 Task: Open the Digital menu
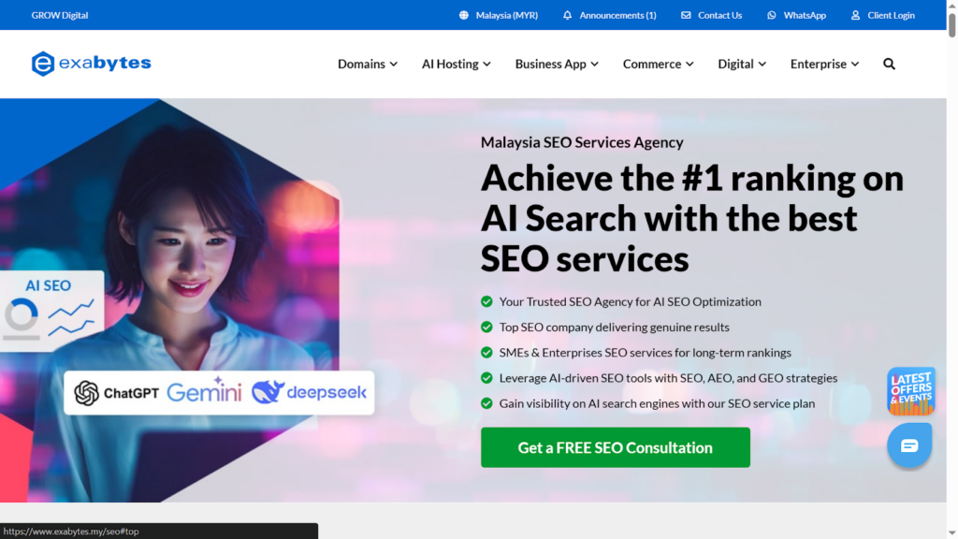[x=741, y=64]
